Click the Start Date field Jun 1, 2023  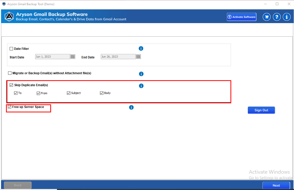pos(53,57)
